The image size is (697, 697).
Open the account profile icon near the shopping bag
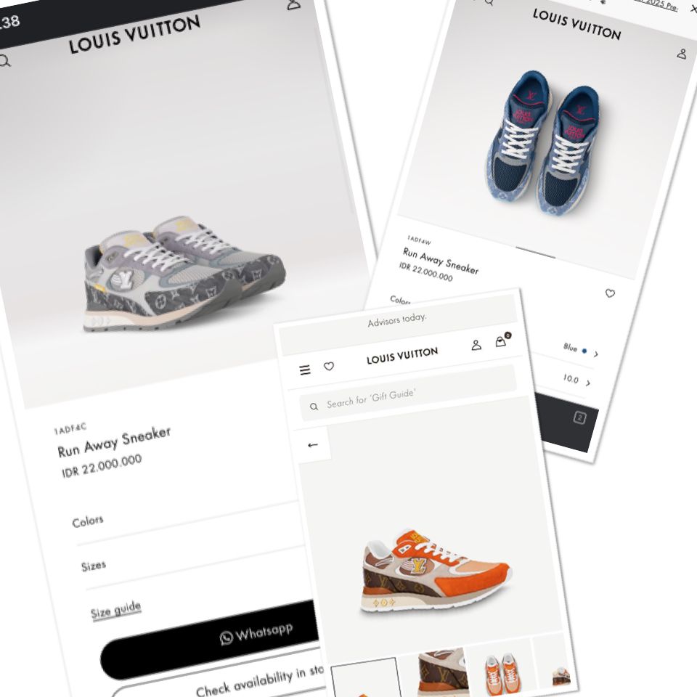coord(476,345)
